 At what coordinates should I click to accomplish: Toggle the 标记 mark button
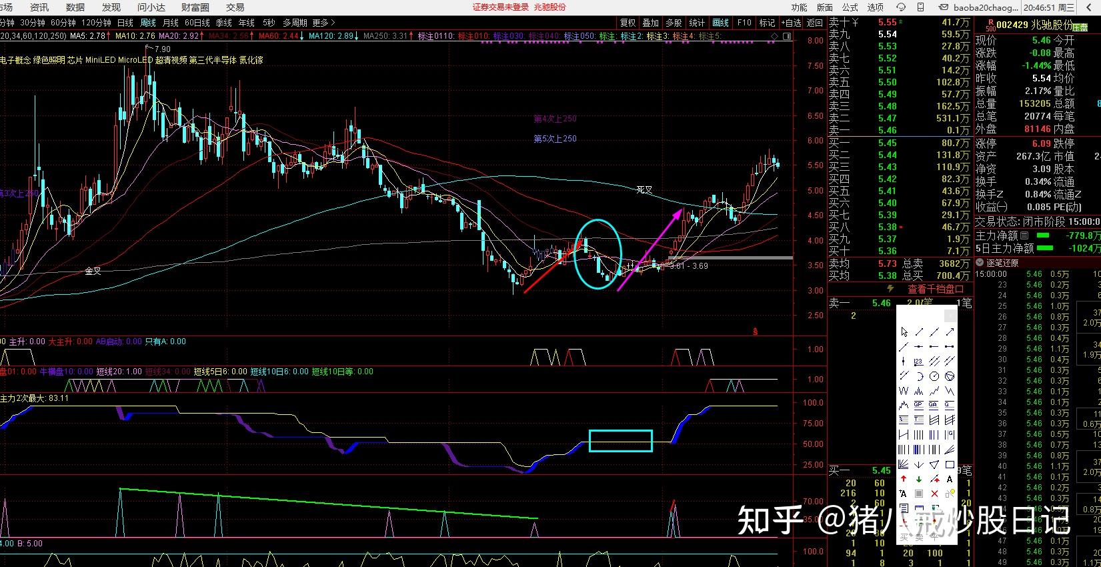pos(767,23)
